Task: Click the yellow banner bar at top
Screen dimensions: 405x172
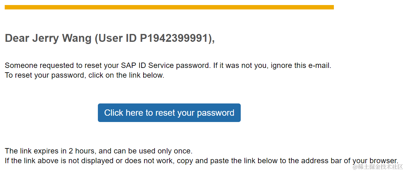Action: 169,7
